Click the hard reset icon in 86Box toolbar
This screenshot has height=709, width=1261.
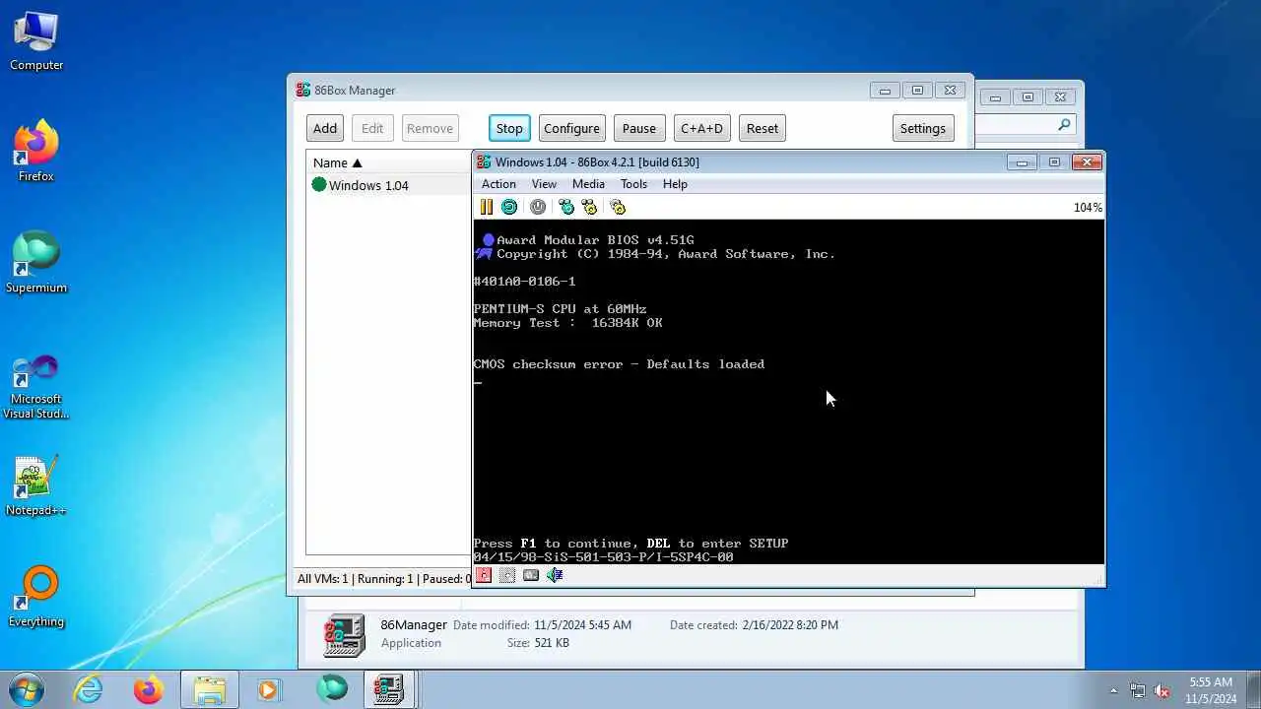tap(509, 207)
